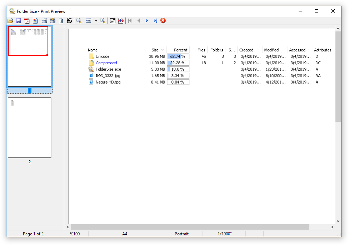Click the Compressed folder entry
Viewport: 349px width, 245px height.
click(106, 63)
